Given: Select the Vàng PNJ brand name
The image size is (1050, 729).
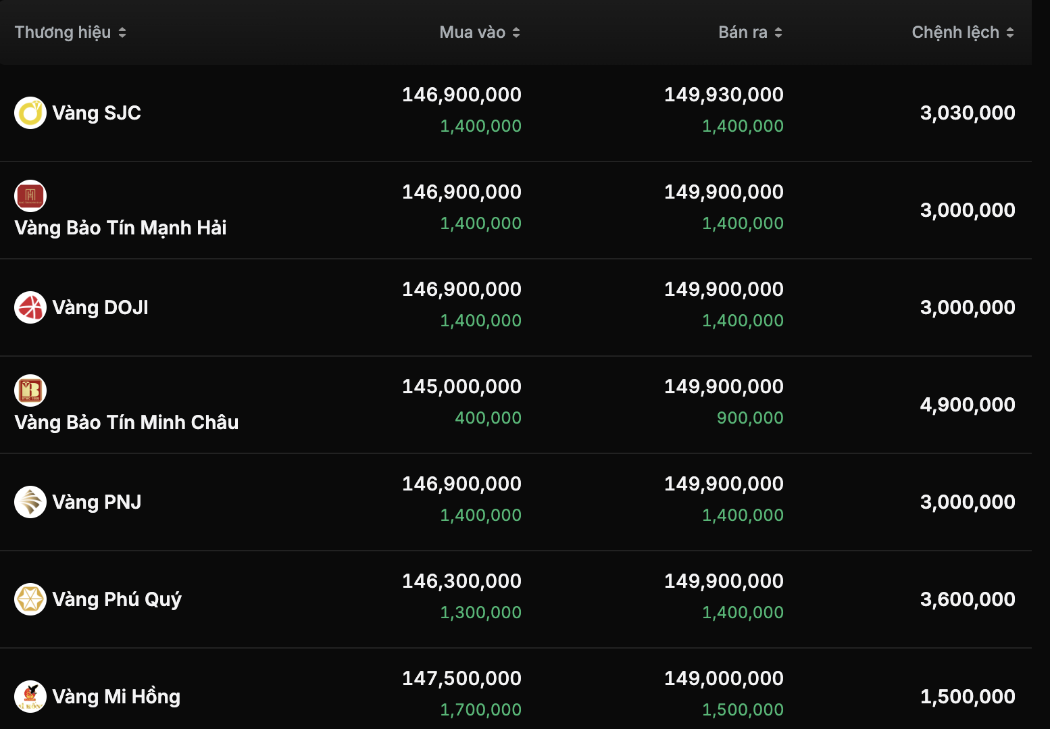Looking at the screenshot, I should tap(97, 502).
